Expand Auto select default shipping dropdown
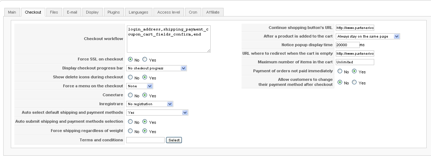 pos(157,113)
